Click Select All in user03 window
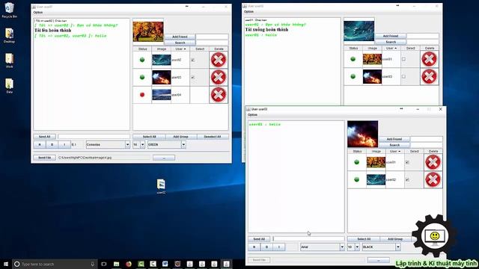 (x=364, y=239)
